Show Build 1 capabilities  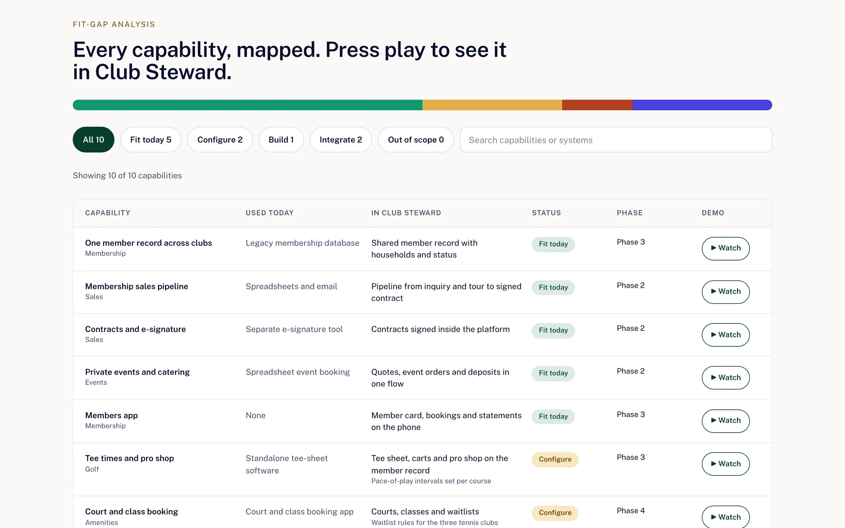tap(281, 140)
